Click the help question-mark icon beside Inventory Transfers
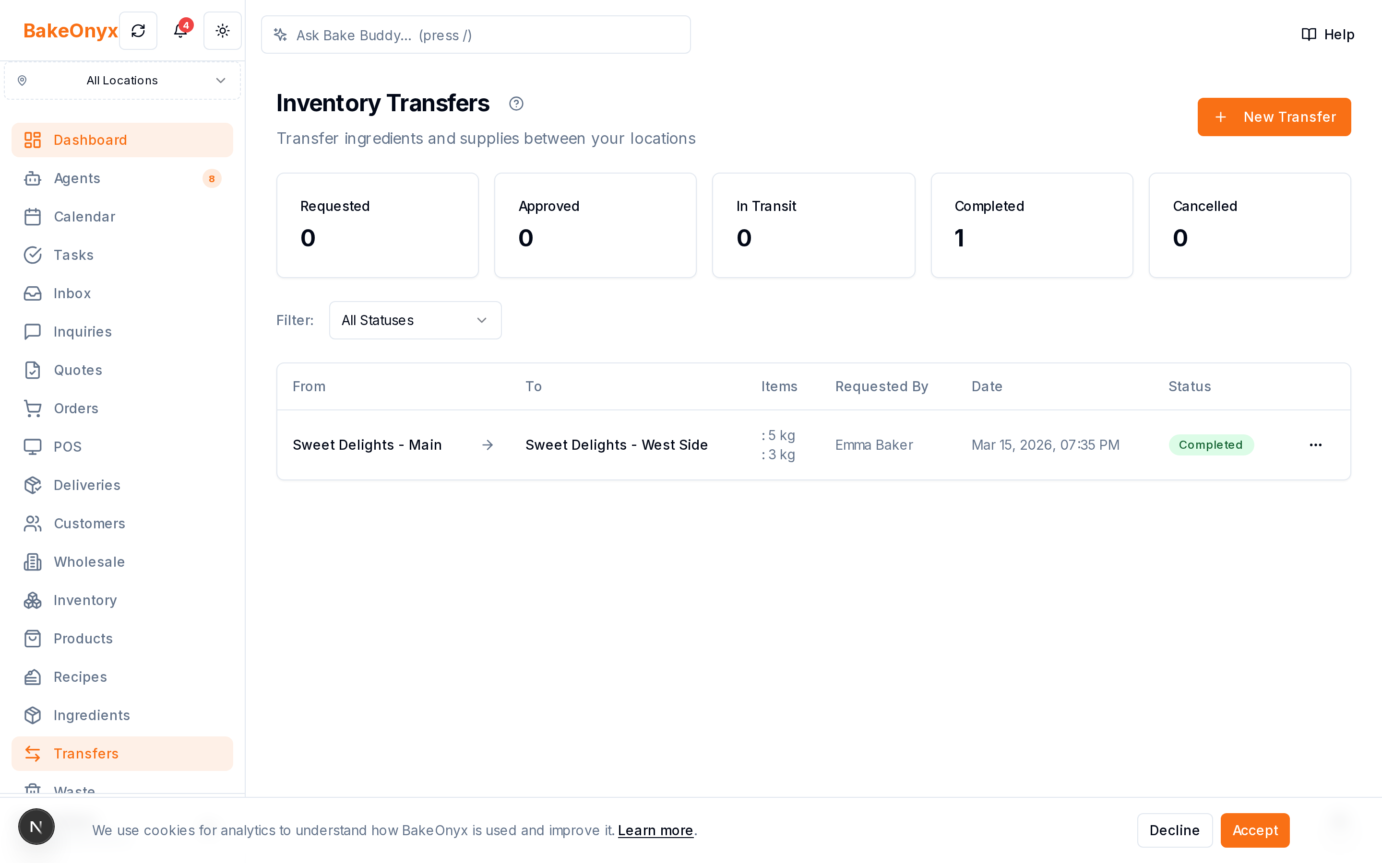Viewport: 1382px width, 863px height. pos(516,103)
